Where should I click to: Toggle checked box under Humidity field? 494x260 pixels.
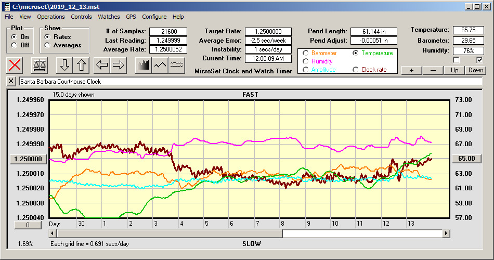(x=479, y=60)
